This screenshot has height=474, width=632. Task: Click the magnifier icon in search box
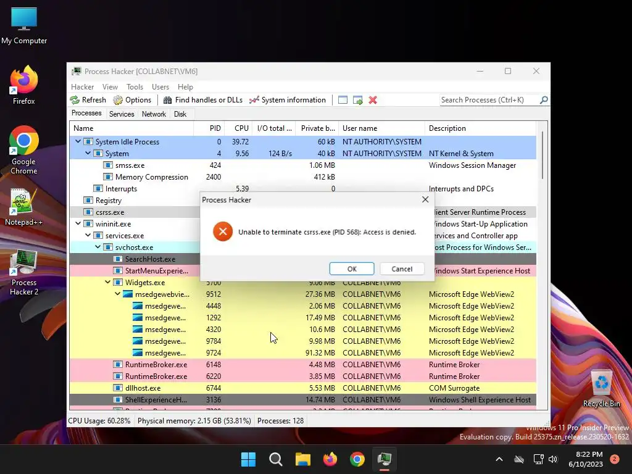pos(544,99)
